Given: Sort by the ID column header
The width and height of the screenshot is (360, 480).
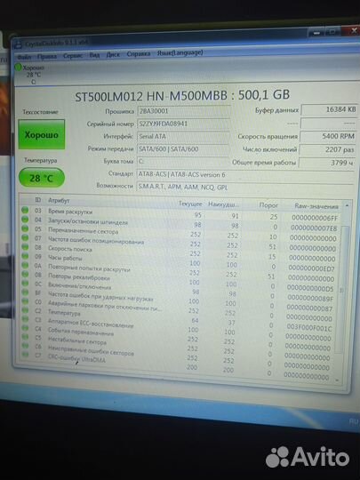Looking at the screenshot, I should (38, 200).
